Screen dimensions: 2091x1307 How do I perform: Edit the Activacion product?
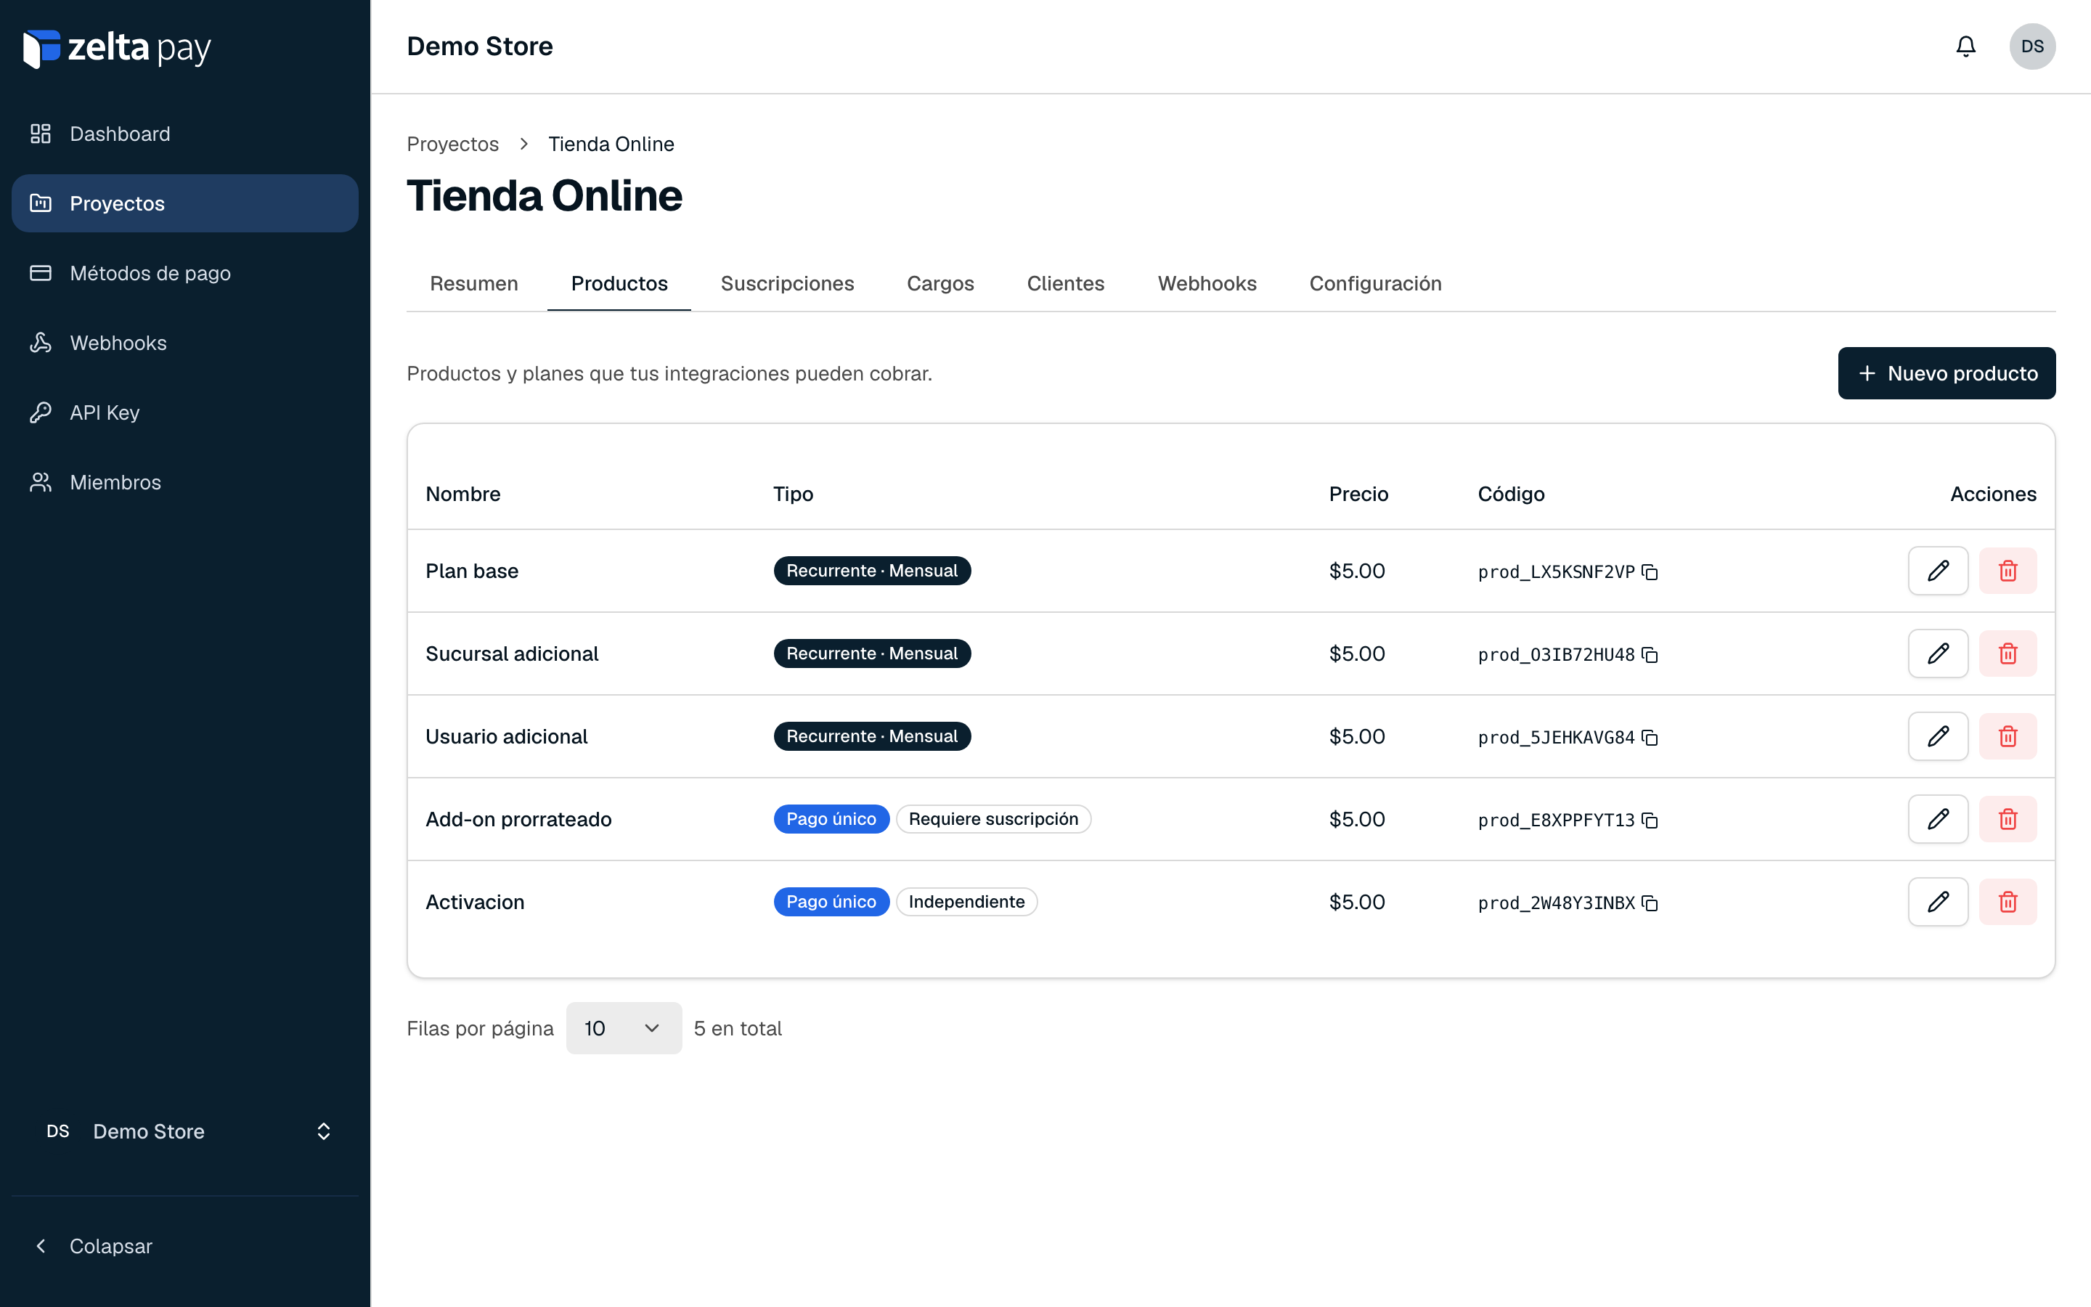pos(1938,902)
